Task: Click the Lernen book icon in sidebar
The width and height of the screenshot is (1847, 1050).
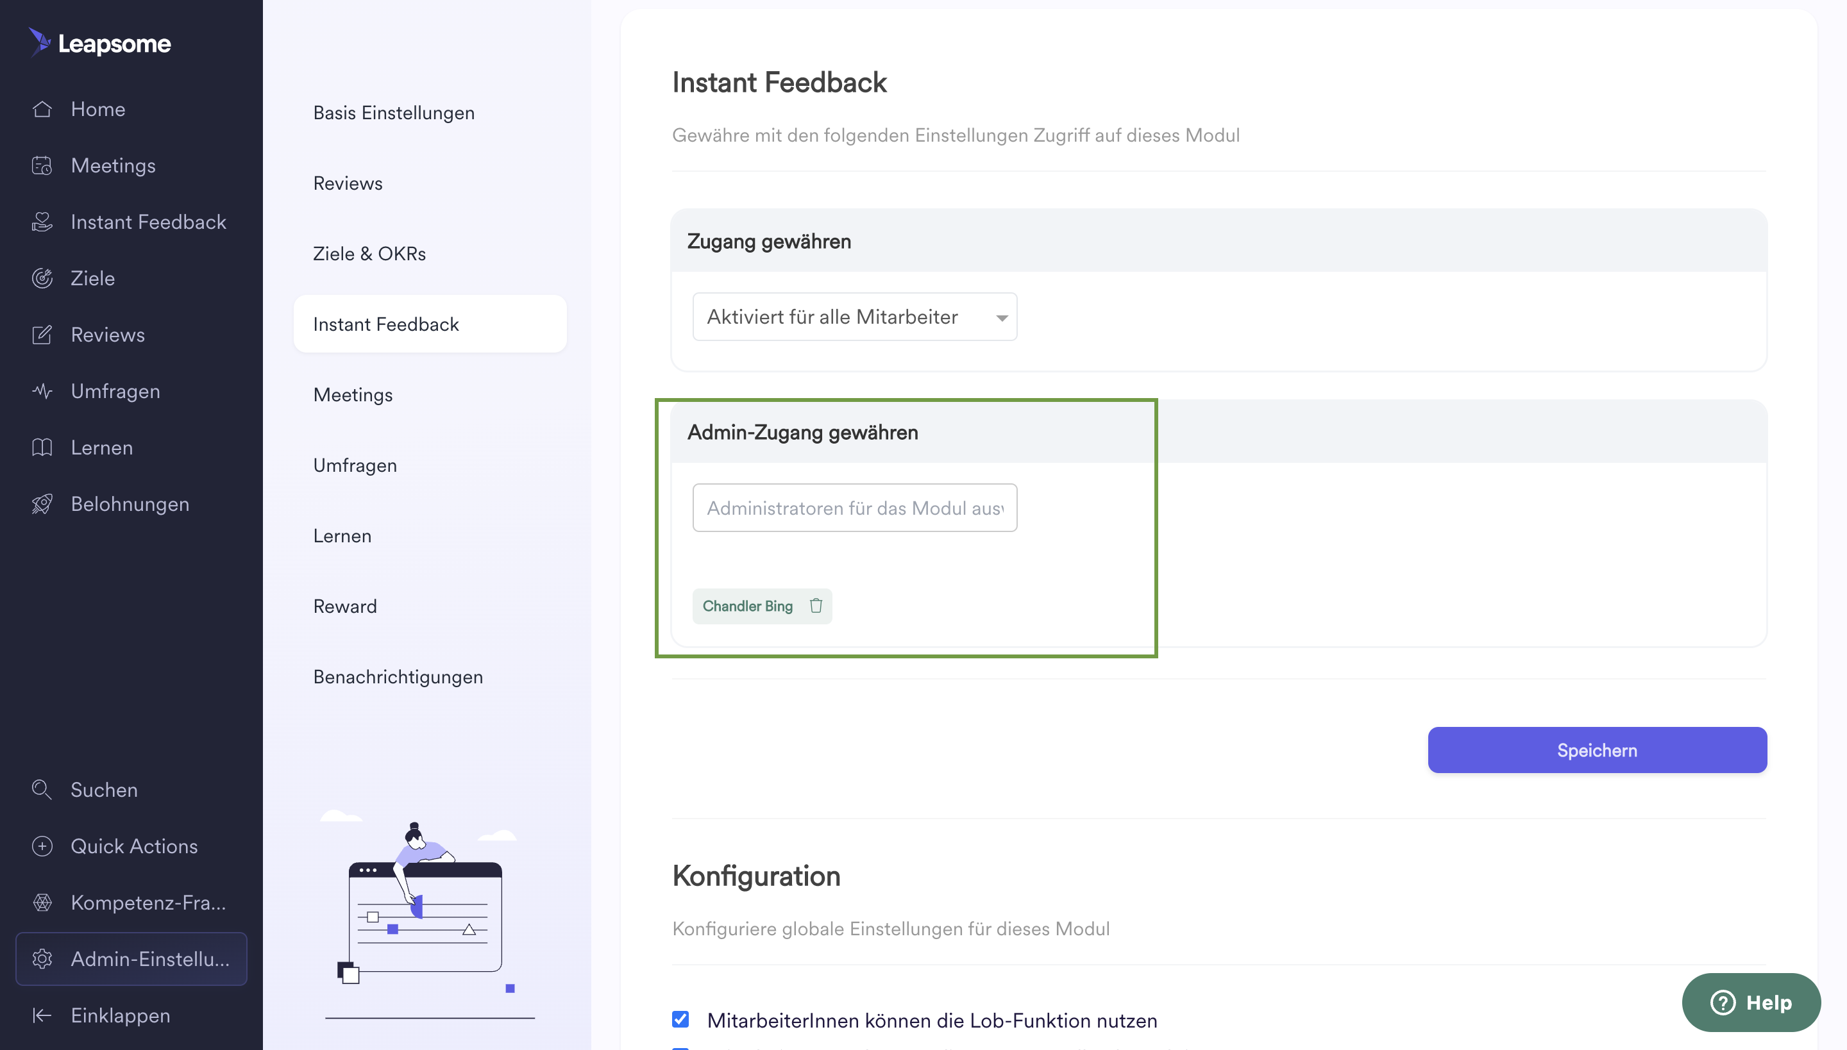Action: [42, 447]
